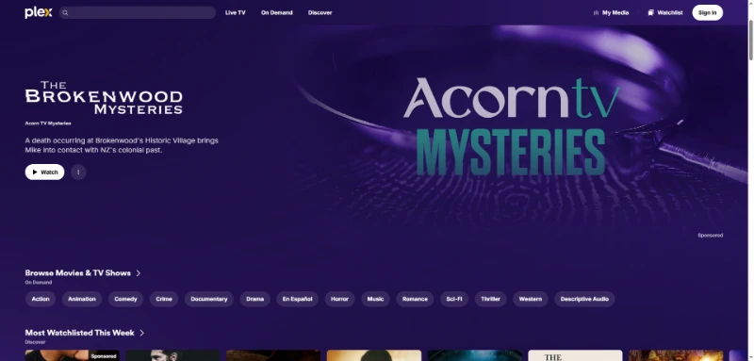Click the My Media bars icon

pyautogui.click(x=596, y=13)
